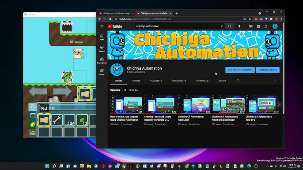Switch to the Community tab

(x=179, y=81)
